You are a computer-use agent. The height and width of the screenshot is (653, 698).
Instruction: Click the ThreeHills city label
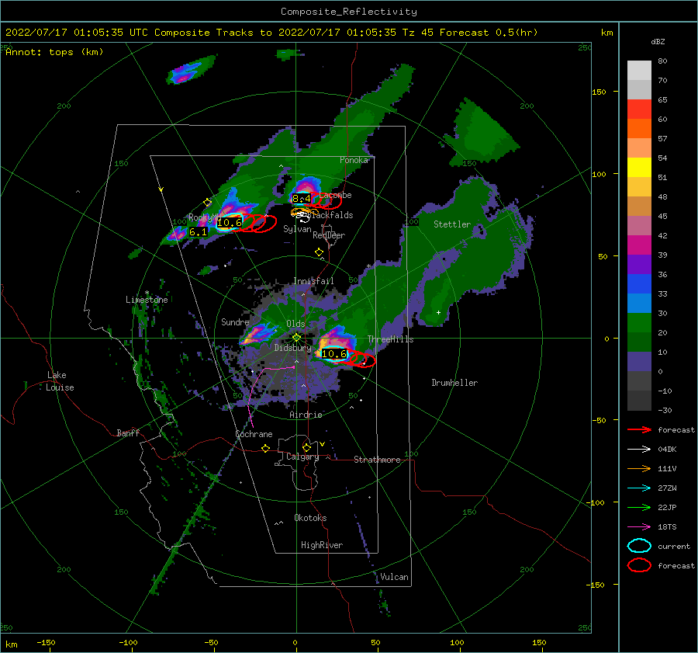[390, 339]
